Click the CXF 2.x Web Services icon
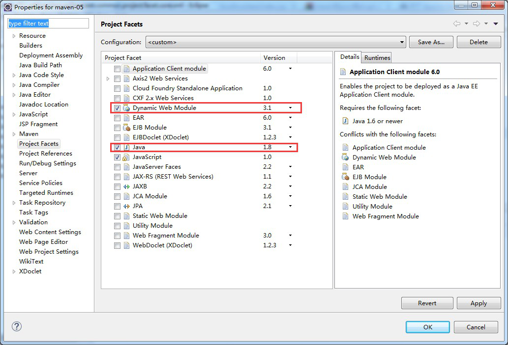The height and width of the screenshot is (345, 508). click(127, 98)
